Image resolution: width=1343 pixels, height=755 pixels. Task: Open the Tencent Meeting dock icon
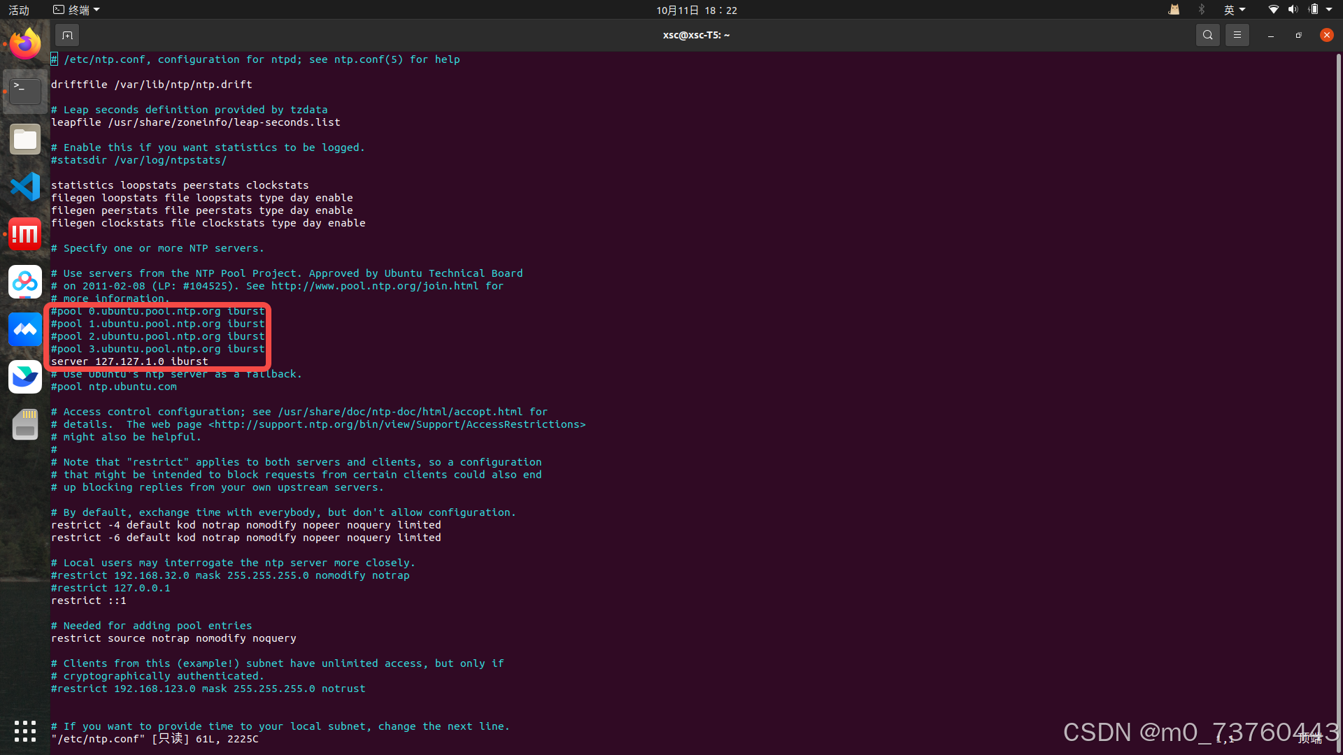coord(25,329)
